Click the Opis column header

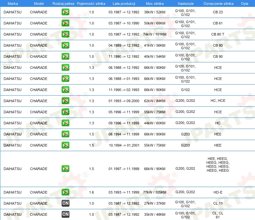244,3
